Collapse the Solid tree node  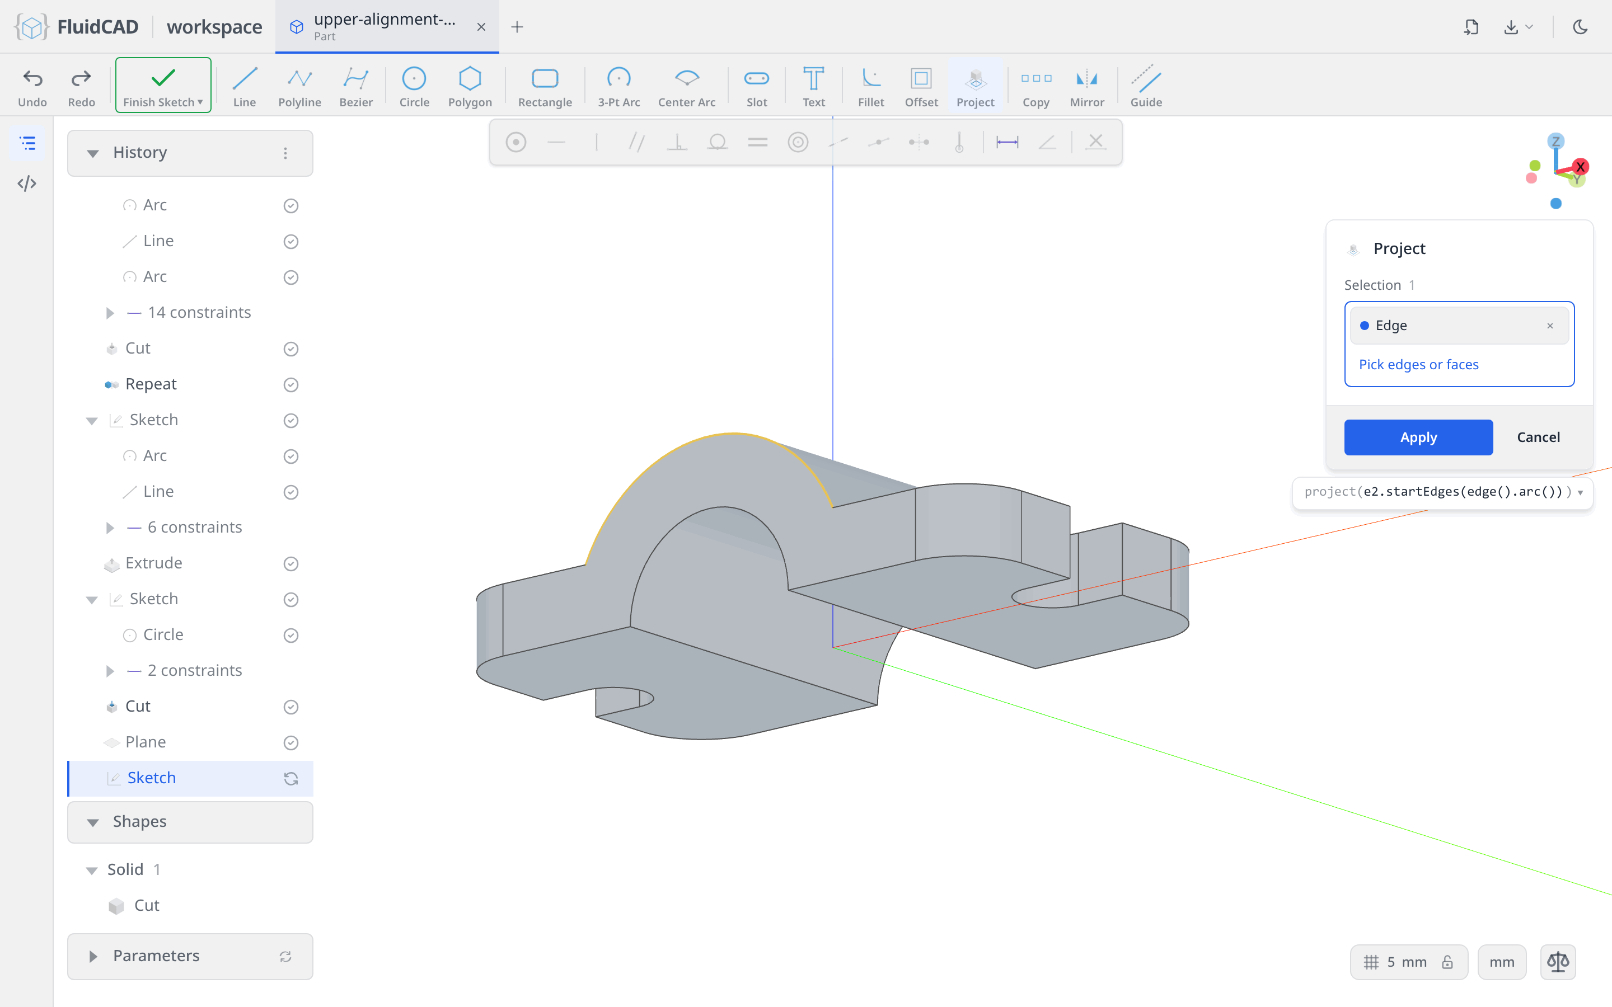92,870
